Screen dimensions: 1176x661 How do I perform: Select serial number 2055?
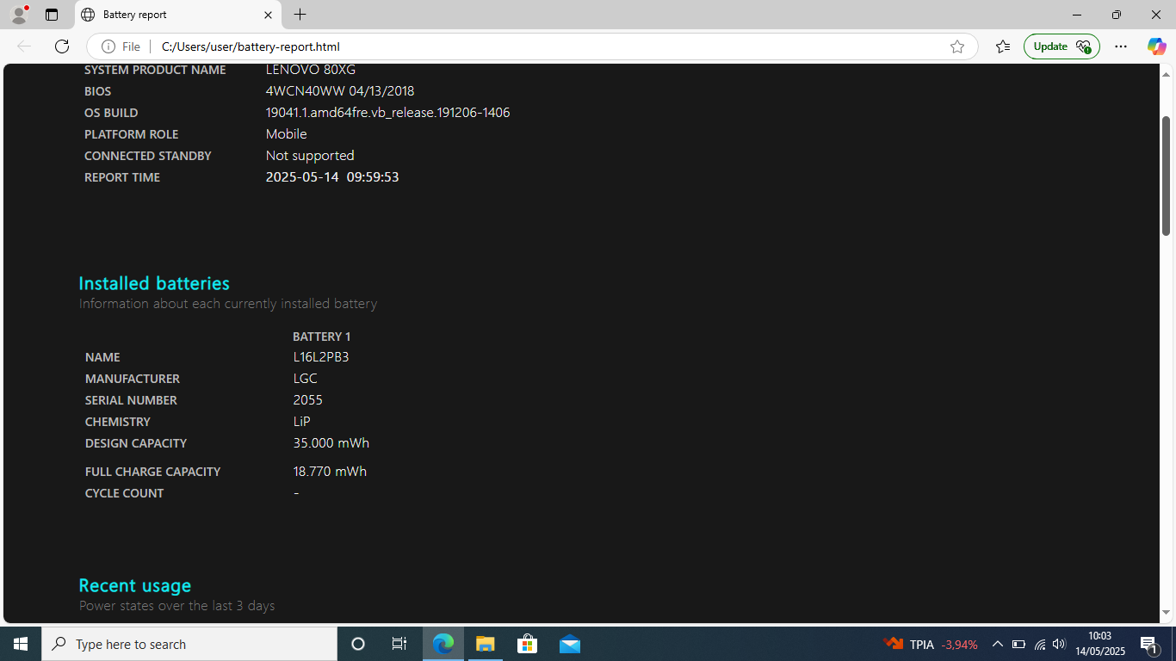pyautogui.click(x=308, y=400)
